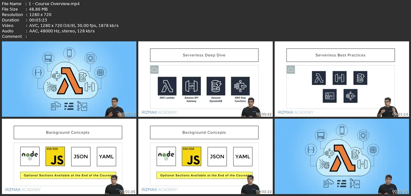Click the processor chip icon in the 00:02:51 frame

pos(373,150)
